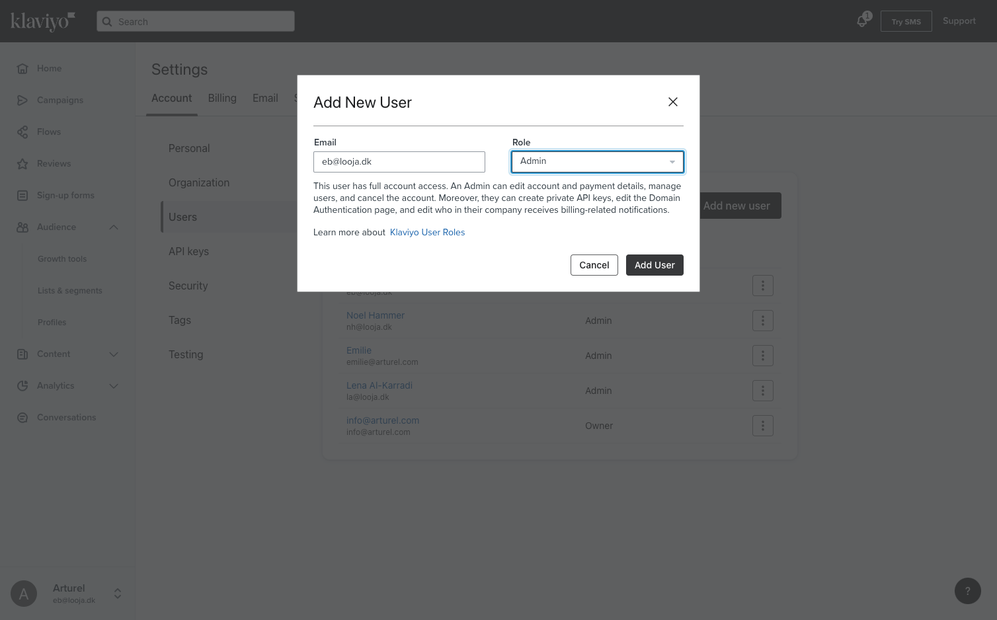Click the Klaviyo logo

coord(43,21)
